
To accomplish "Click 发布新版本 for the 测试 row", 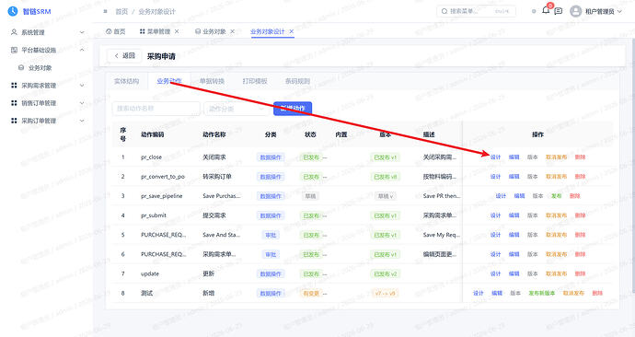I will pos(541,293).
